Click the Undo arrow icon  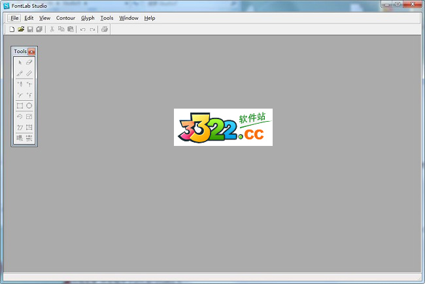(83, 29)
